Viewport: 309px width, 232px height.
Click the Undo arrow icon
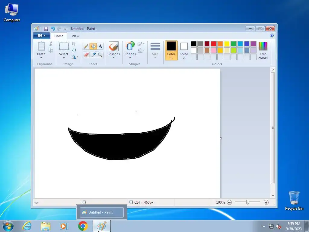(53, 29)
